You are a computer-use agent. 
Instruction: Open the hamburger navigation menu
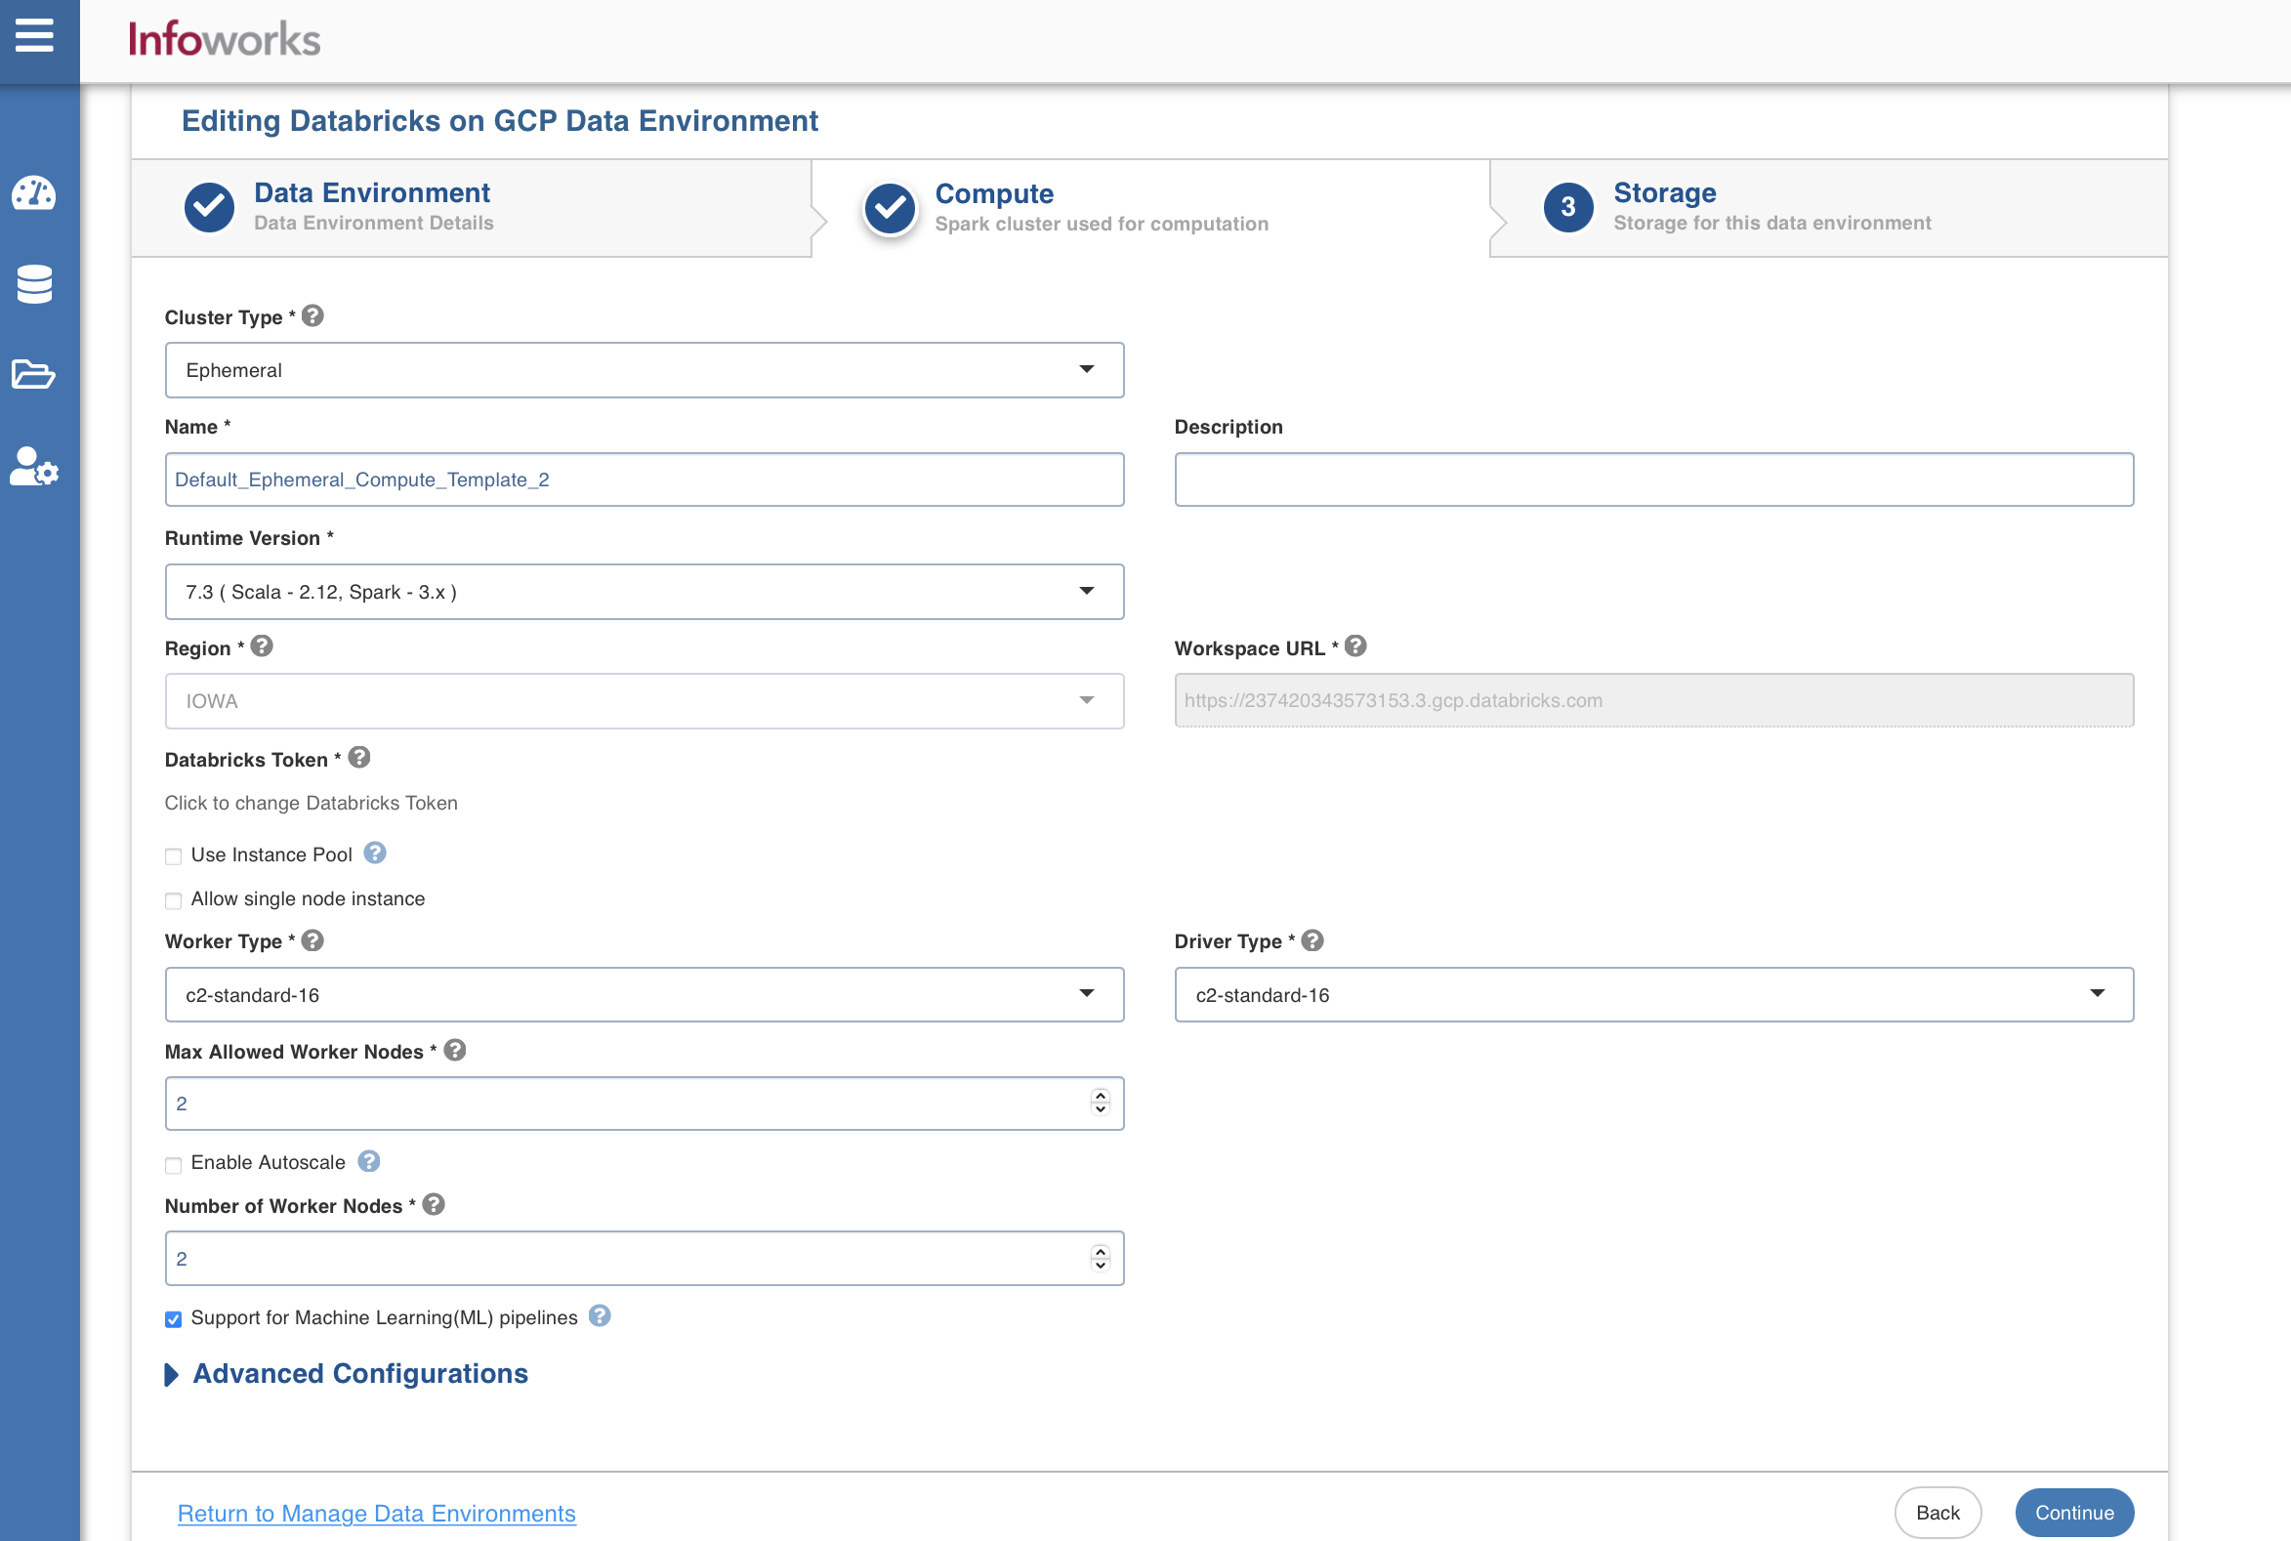coord(34,36)
